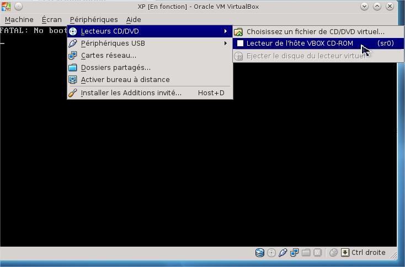The width and height of the screenshot is (405, 267).
Task: Select Lecteurs CD/DVD menu entry
Action: coord(150,31)
